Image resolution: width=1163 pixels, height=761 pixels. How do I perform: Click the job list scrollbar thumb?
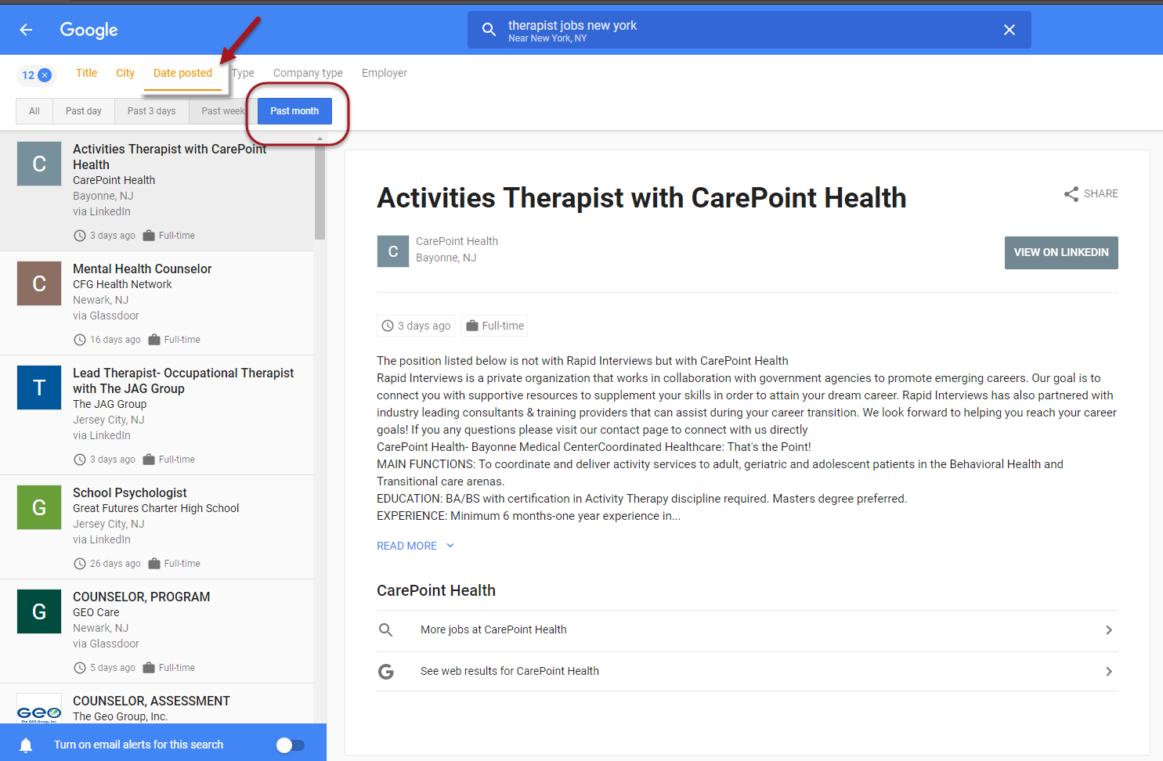click(320, 192)
